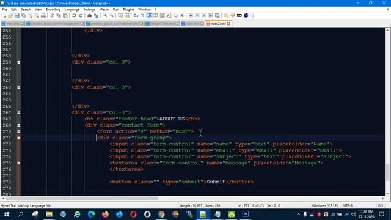Screen dimensions: 391x220
Task: Cut selection using the scissors icon
Action: pos(52,15)
